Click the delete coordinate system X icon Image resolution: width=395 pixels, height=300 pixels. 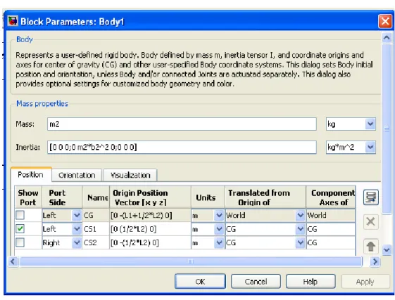coord(371,222)
